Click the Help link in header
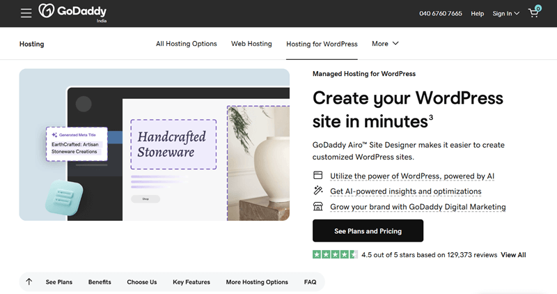The width and height of the screenshot is (557, 294). click(x=478, y=13)
